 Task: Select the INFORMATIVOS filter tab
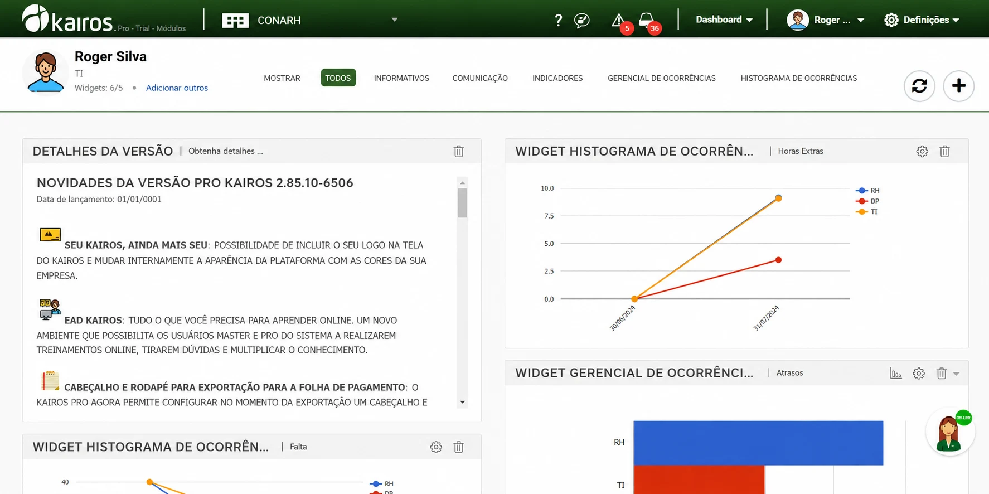pos(401,78)
